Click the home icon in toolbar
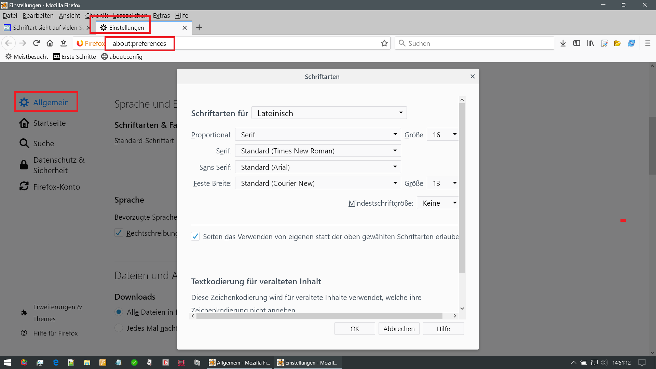The width and height of the screenshot is (656, 369). click(50, 43)
